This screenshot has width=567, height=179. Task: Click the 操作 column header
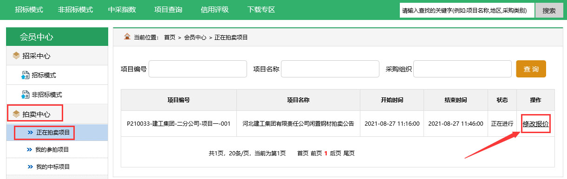535,100
